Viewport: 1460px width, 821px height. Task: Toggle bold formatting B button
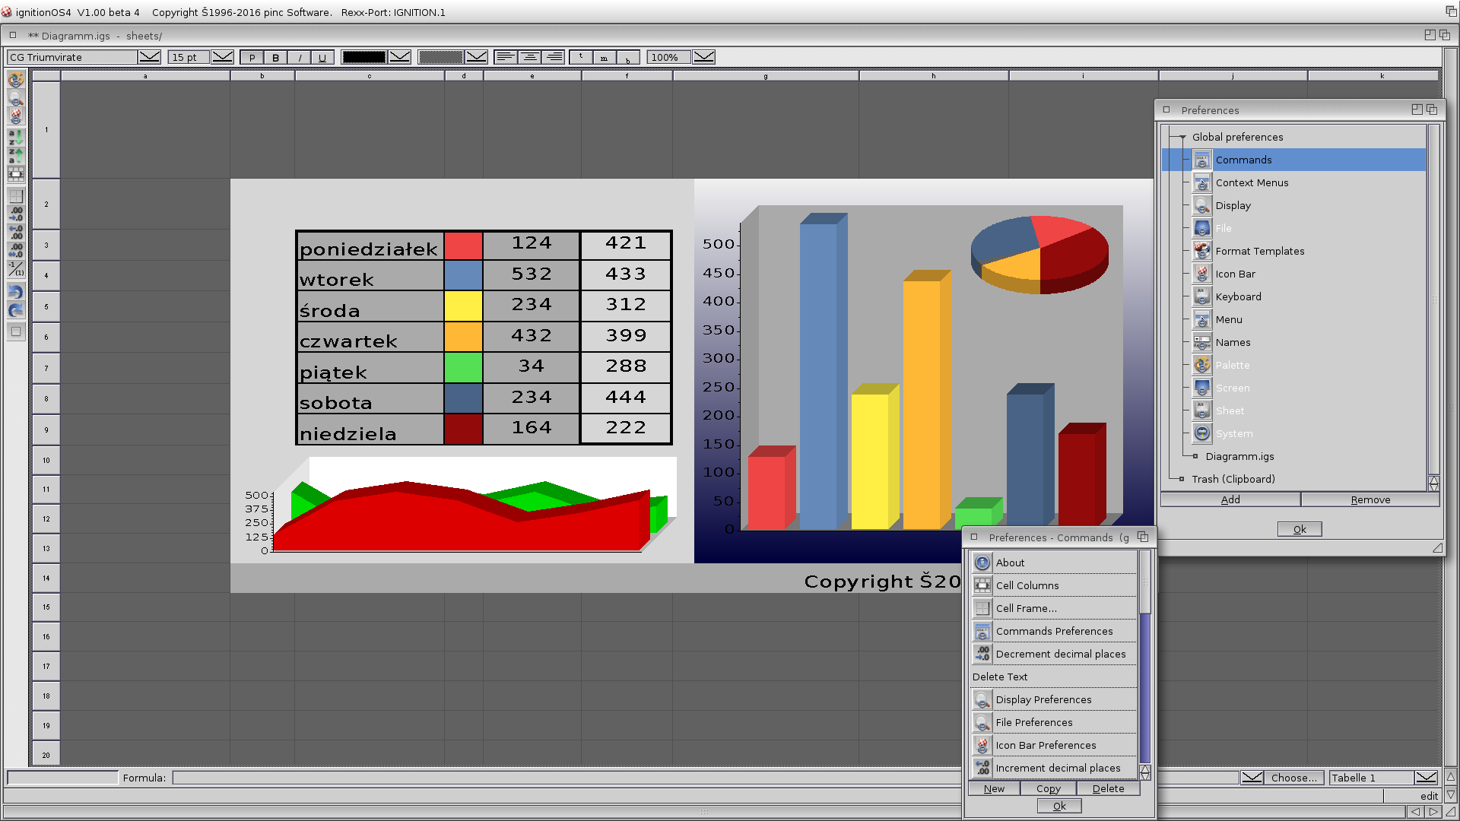point(275,57)
